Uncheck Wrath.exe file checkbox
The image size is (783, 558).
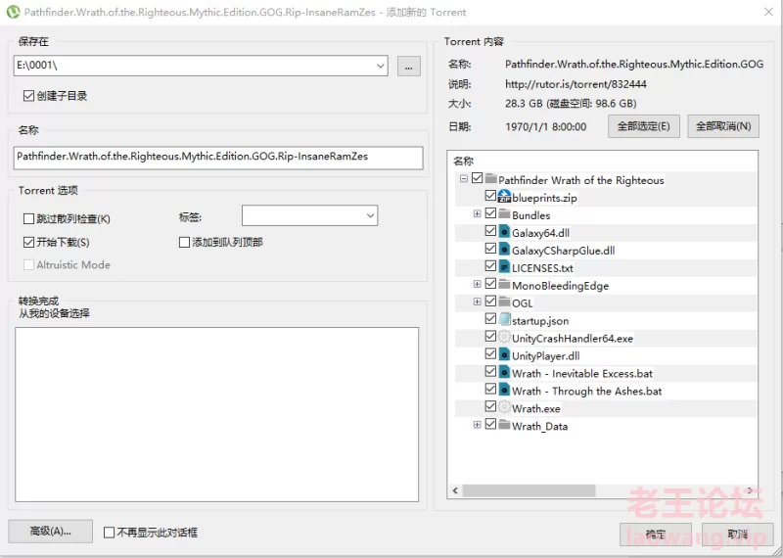click(x=490, y=407)
